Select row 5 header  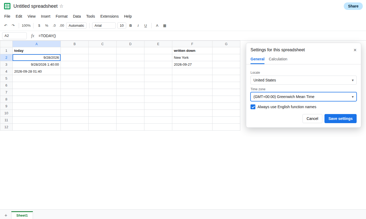6,79
